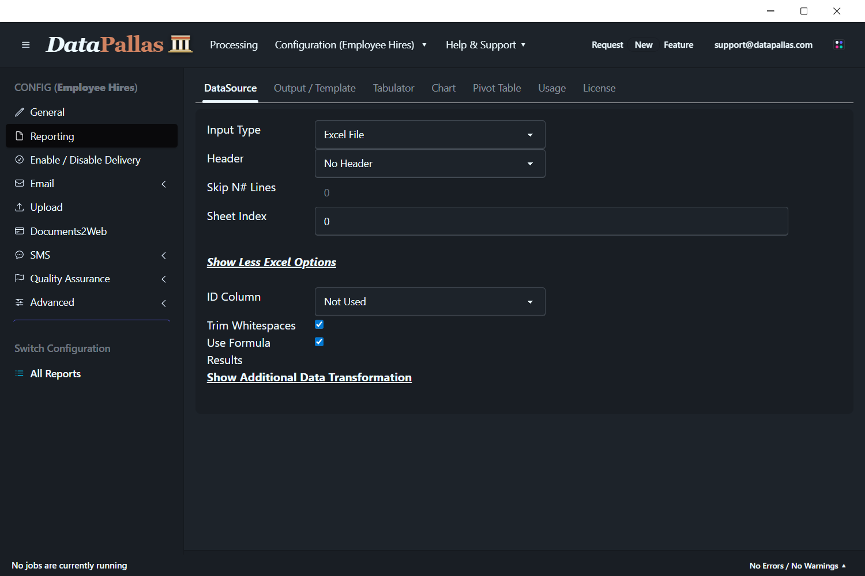Viewport: 865px width, 576px height.
Task: Click the speech bubble icon beside SMS
Action: coord(20,255)
